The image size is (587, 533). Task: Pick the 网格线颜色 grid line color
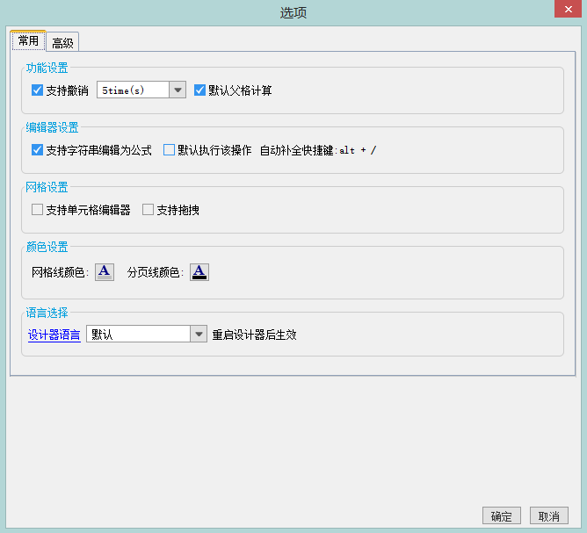tap(105, 272)
